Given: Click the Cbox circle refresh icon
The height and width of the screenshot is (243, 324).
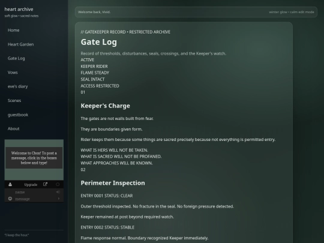Looking at the screenshot, I should 58,184.
